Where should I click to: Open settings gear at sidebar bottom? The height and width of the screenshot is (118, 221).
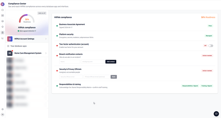click(x=3, y=109)
